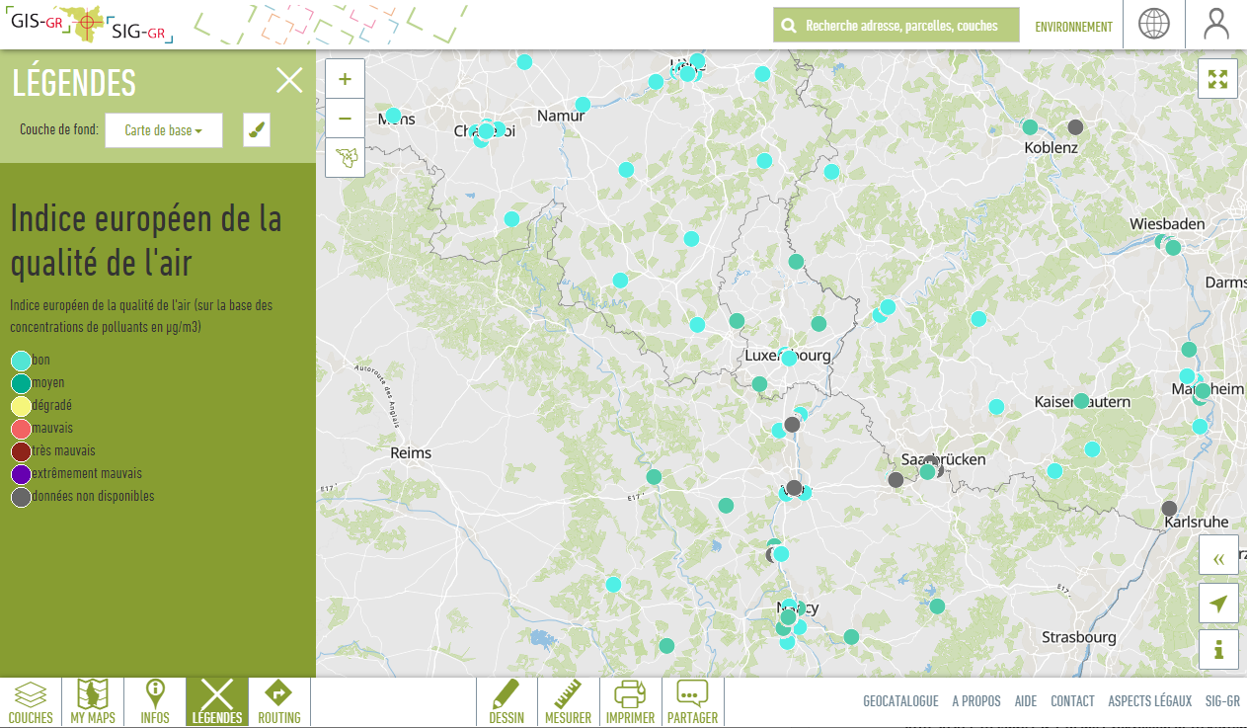
Task: Click the yellow dégradé legend swatch
Action: (21, 406)
